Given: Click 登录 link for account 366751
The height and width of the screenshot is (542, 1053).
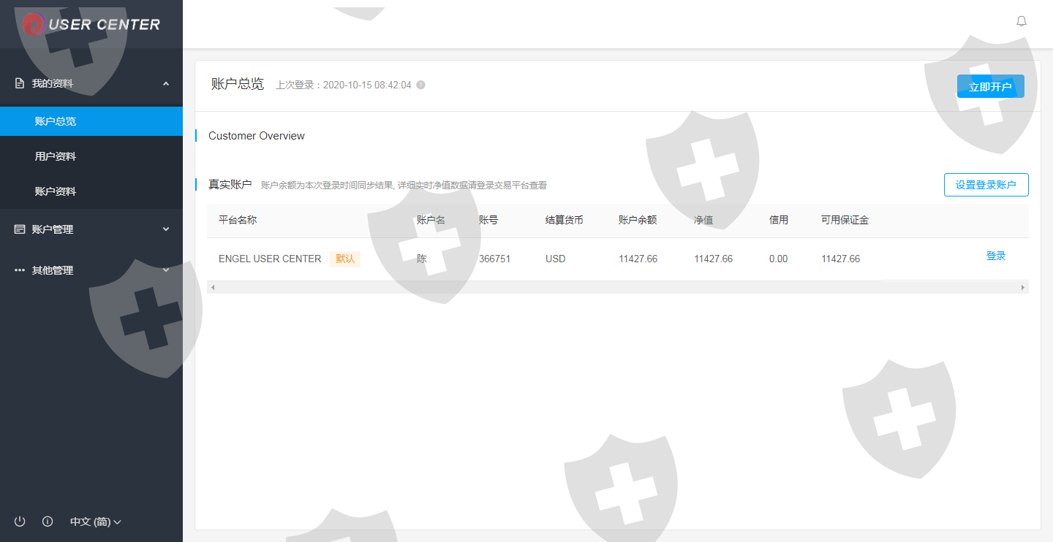Looking at the screenshot, I should (996, 256).
